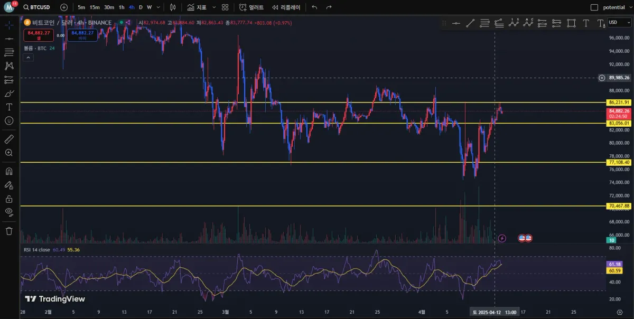Image resolution: width=634 pixels, height=319 pixels.
Task: Expand the timeframe interval dropdown
Action: 158,7
